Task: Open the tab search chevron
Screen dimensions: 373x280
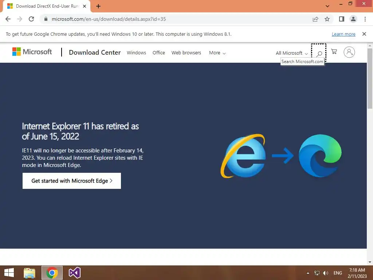Action: [x=327, y=6]
